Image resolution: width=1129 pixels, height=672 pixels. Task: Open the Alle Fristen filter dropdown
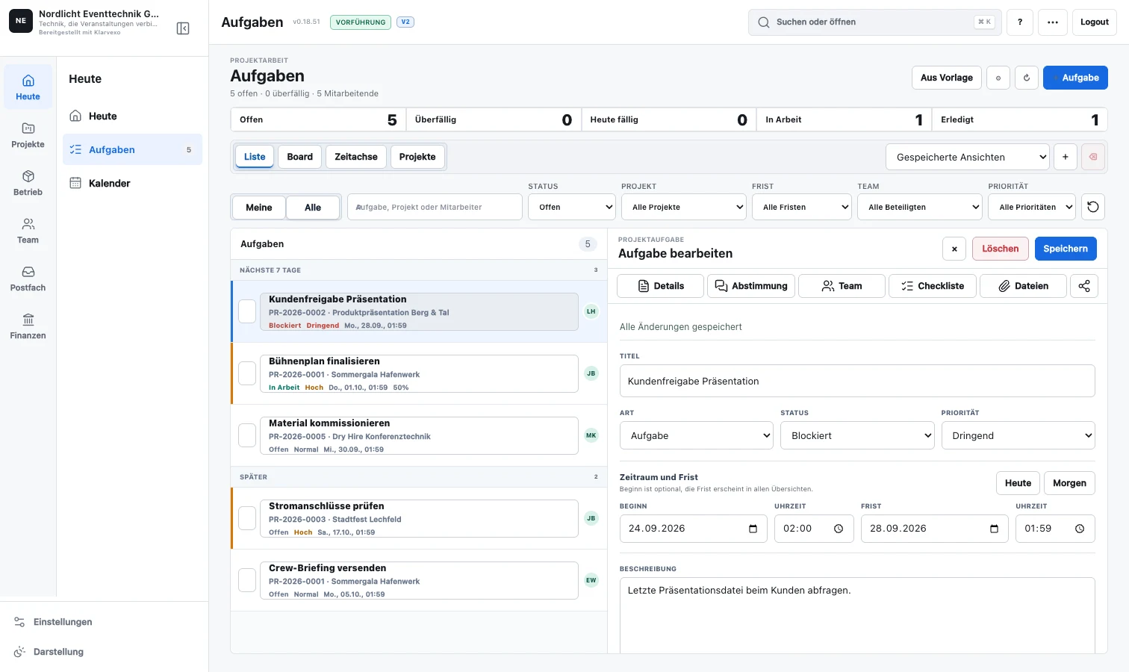click(802, 207)
